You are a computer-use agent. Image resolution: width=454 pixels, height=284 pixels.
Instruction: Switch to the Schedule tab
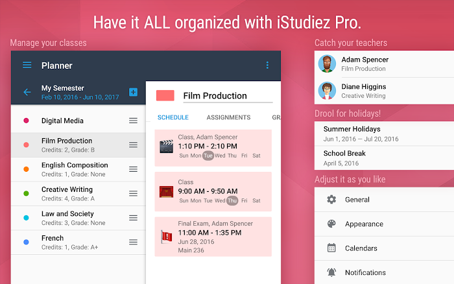pyautogui.click(x=173, y=117)
